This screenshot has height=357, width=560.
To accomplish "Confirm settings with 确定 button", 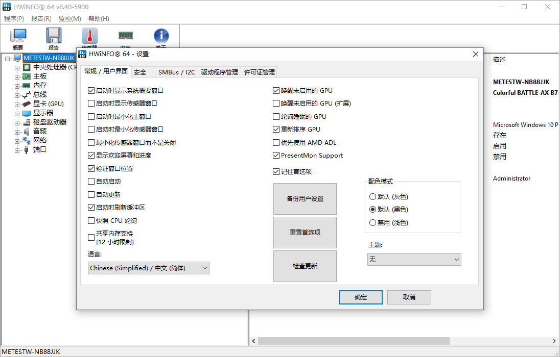I will point(360,297).
